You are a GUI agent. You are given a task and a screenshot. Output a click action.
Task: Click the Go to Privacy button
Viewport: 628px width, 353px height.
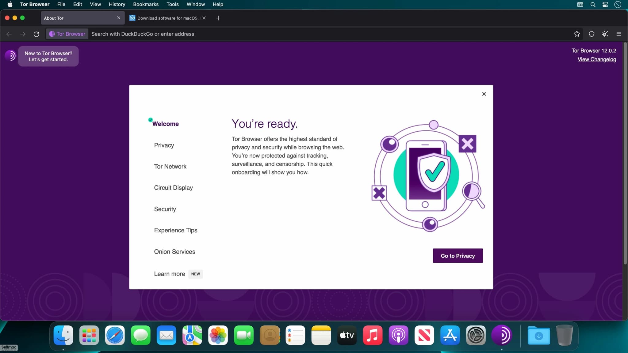(458, 256)
